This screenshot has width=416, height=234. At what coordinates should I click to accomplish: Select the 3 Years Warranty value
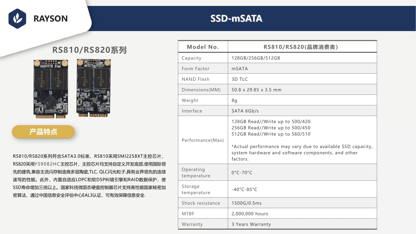click(x=251, y=225)
